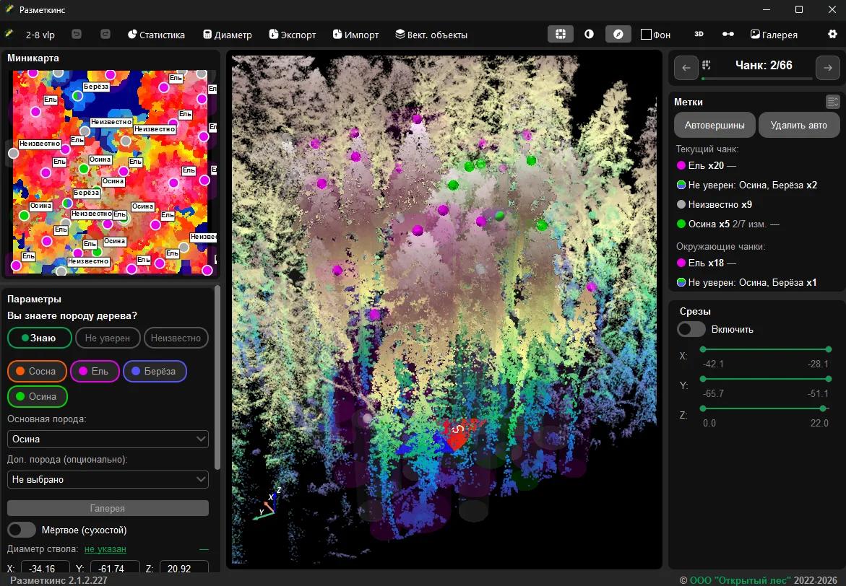This screenshot has height=586, width=846.
Task: Open the Доп. порода dropdown
Action: (x=108, y=479)
